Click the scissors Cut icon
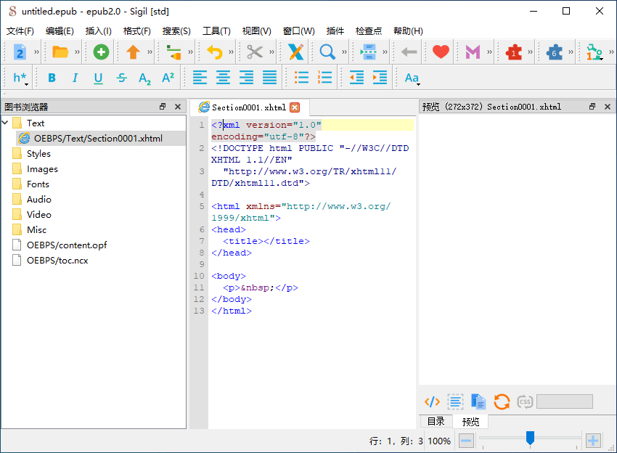 pyautogui.click(x=254, y=52)
